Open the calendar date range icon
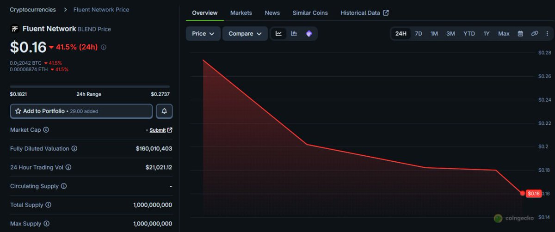 (520, 34)
